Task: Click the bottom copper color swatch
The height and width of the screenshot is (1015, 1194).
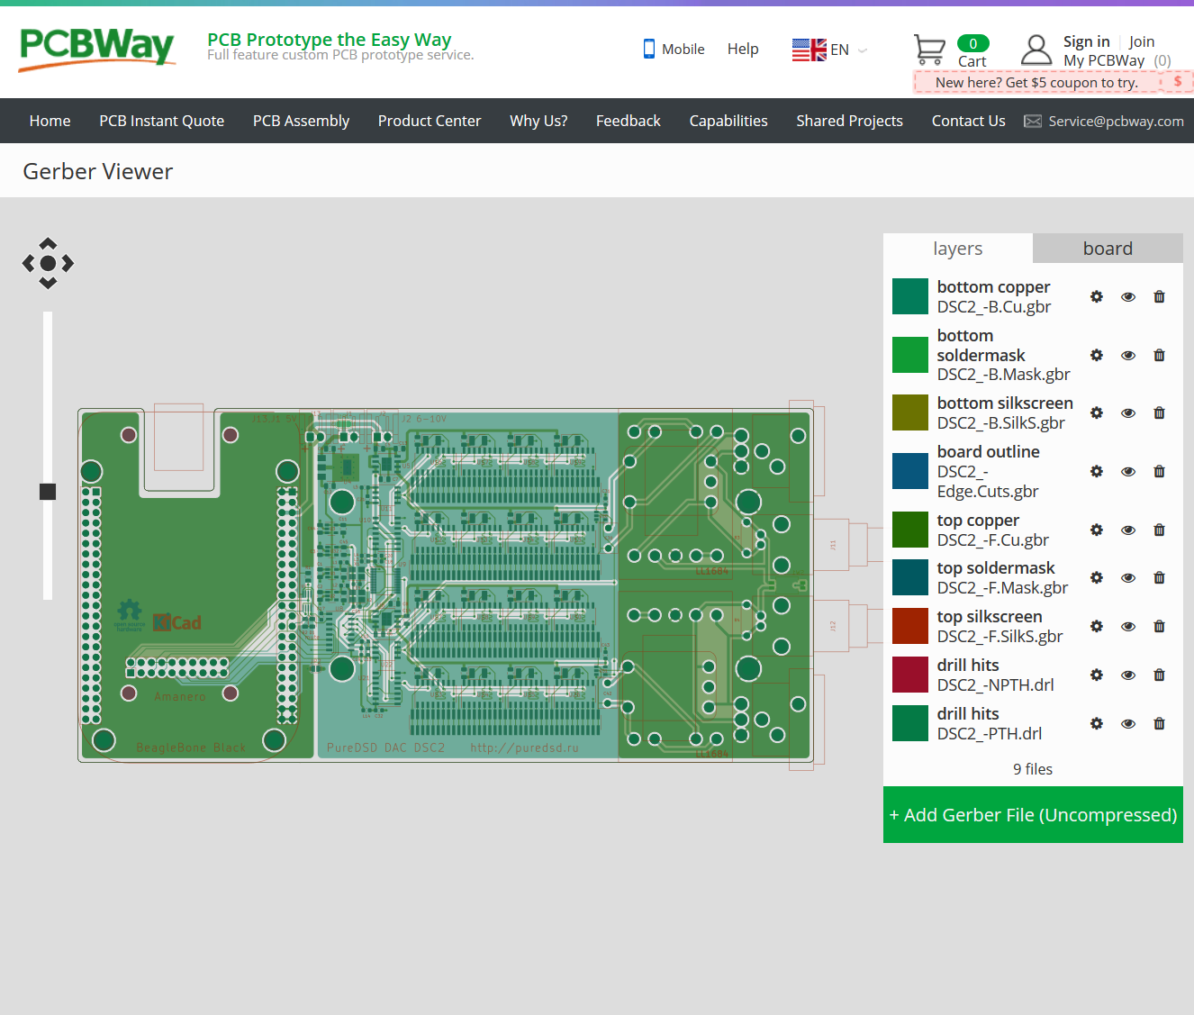Action: (x=910, y=296)
